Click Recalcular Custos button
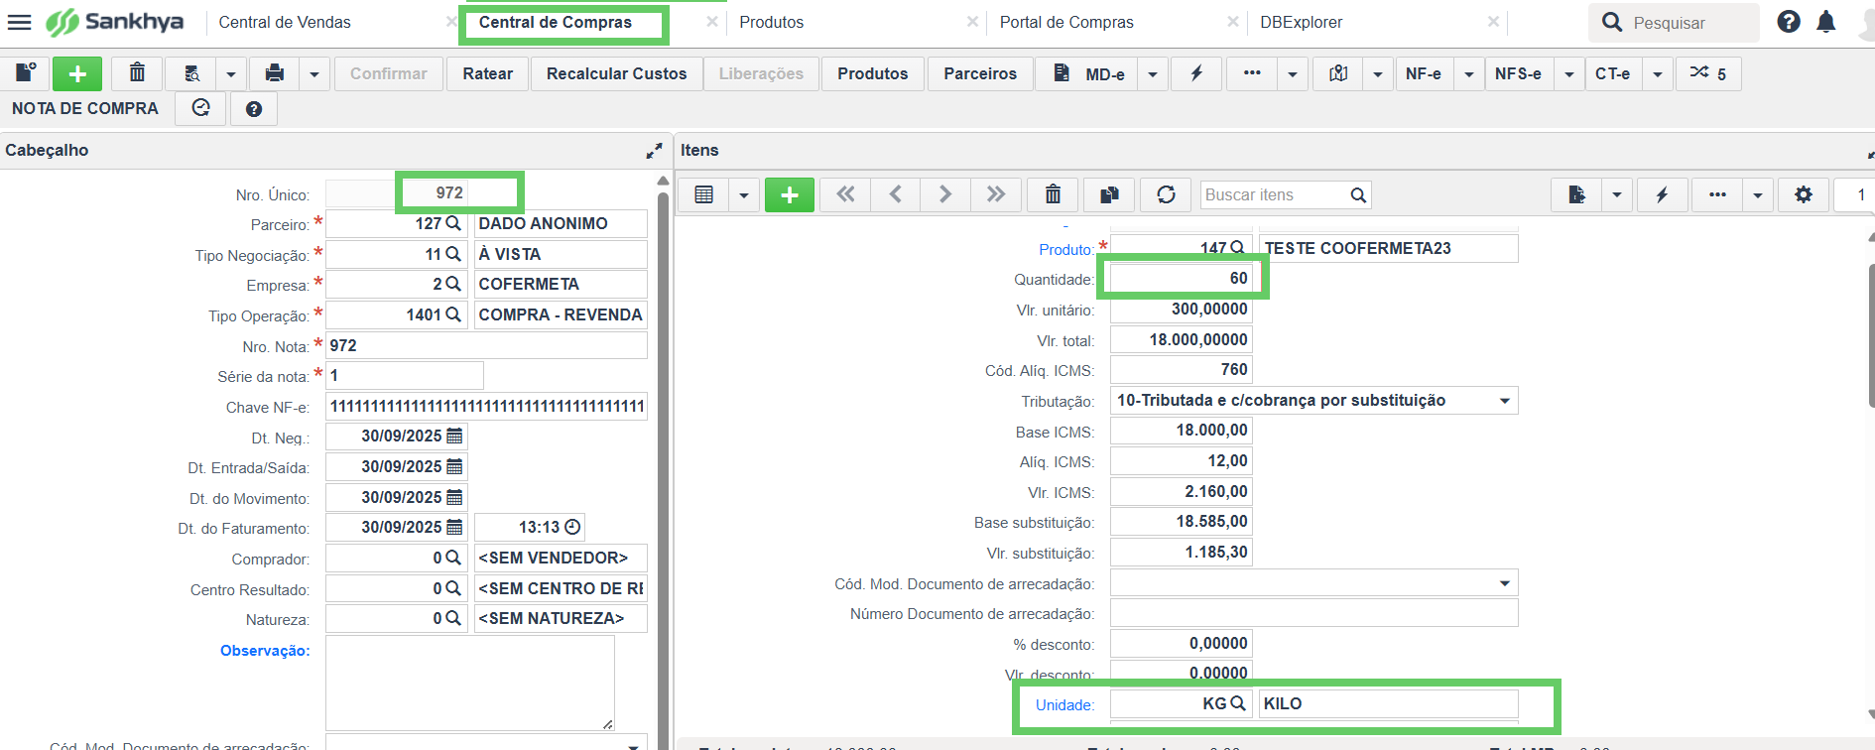Viewport: 1875px width, 750px height. 616,73
